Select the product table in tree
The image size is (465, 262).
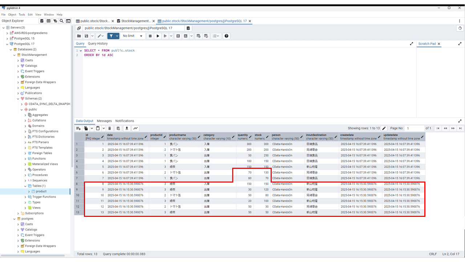pyautogui.click(x=41, y=191)
